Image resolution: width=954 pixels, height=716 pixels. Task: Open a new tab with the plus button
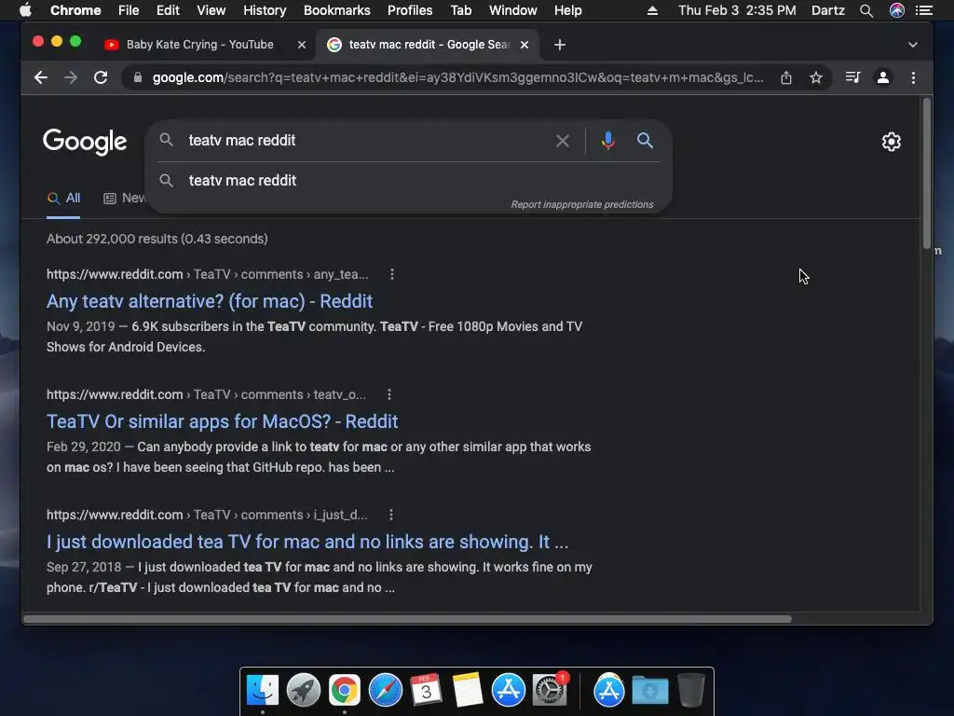click(560, 45)
